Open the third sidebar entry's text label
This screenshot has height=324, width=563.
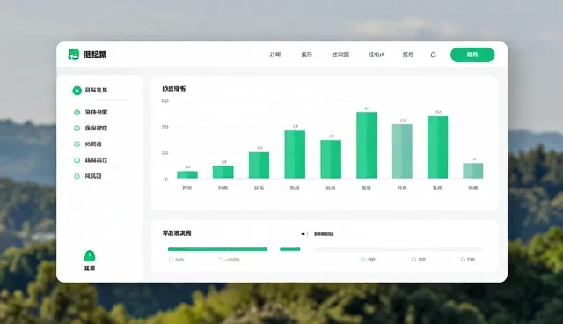click(x=93, y=144)
